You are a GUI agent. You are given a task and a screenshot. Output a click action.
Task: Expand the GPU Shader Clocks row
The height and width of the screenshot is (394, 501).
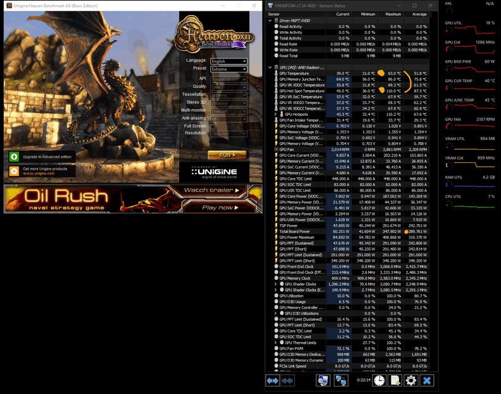[276, 284]
